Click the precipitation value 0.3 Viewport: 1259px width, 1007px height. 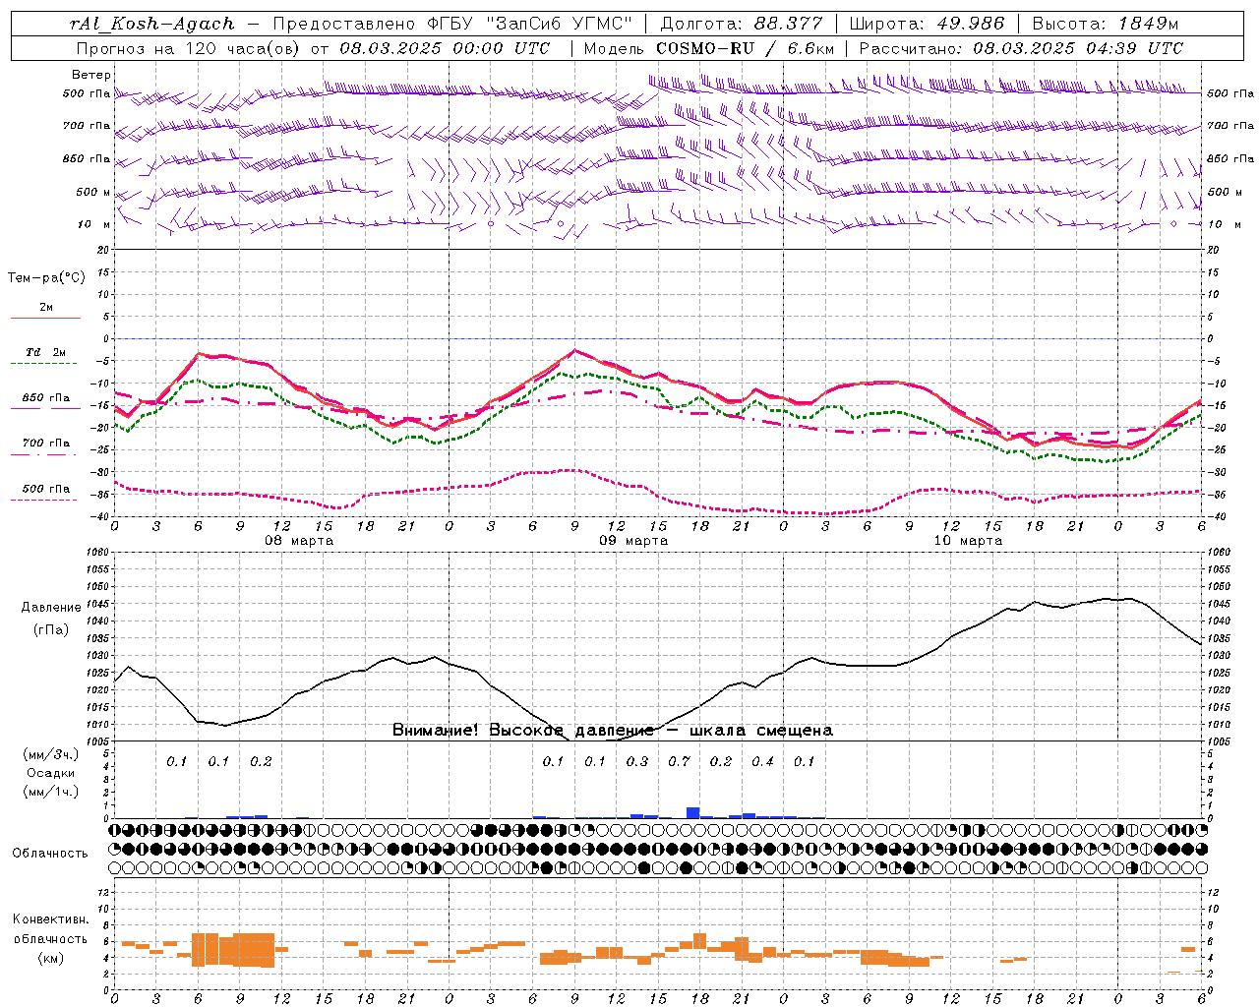[x=637, y=761]
